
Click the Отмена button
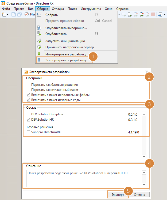coord(139,194)
